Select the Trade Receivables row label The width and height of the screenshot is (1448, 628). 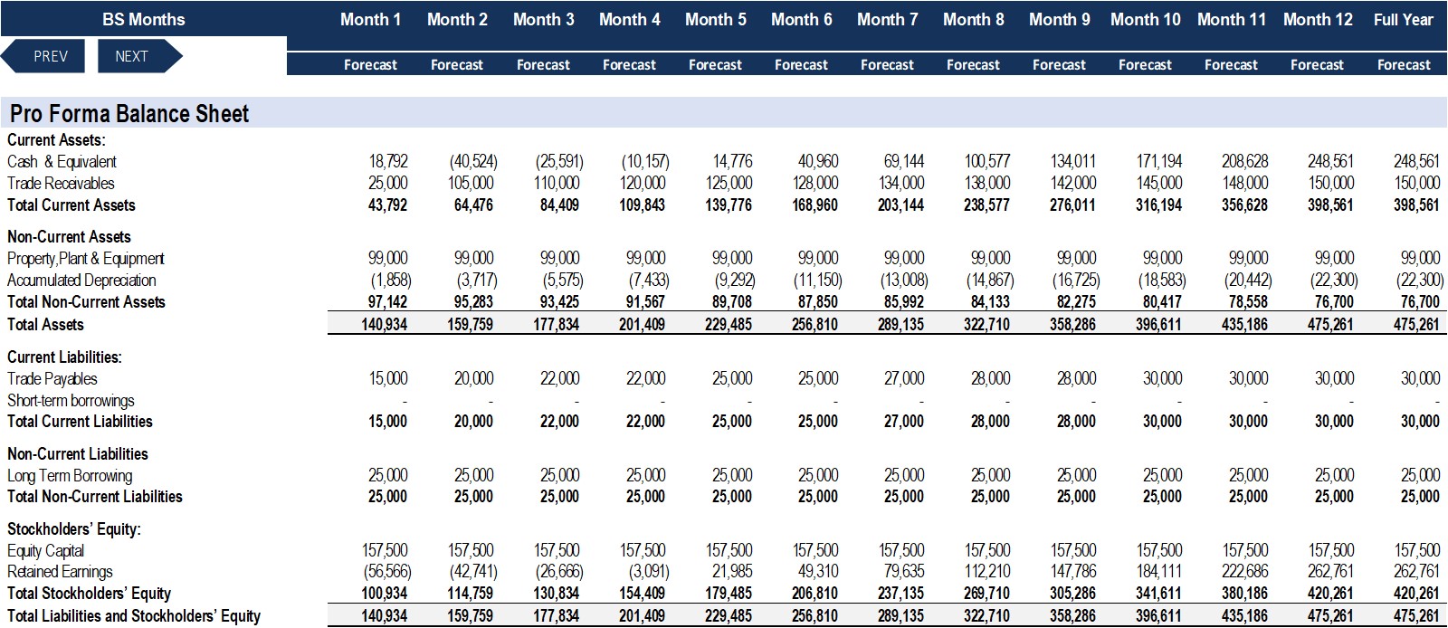[61, 184]
